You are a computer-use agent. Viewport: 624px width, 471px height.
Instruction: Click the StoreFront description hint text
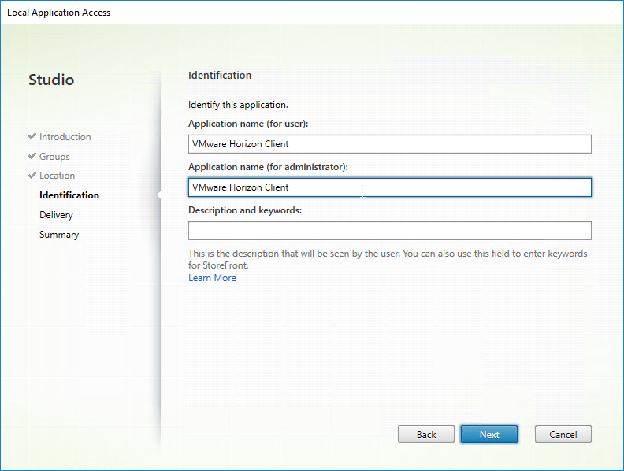coord(388,259)
